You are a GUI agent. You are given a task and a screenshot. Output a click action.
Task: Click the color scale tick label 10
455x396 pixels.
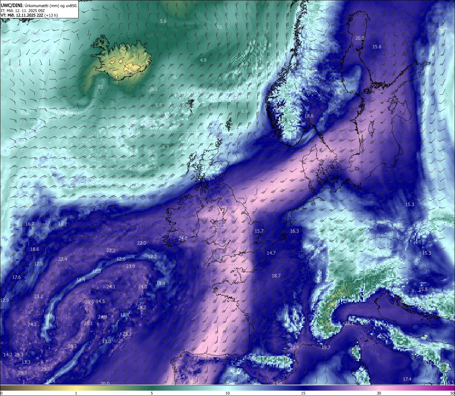pyautogui.click(x=227, y=393)
